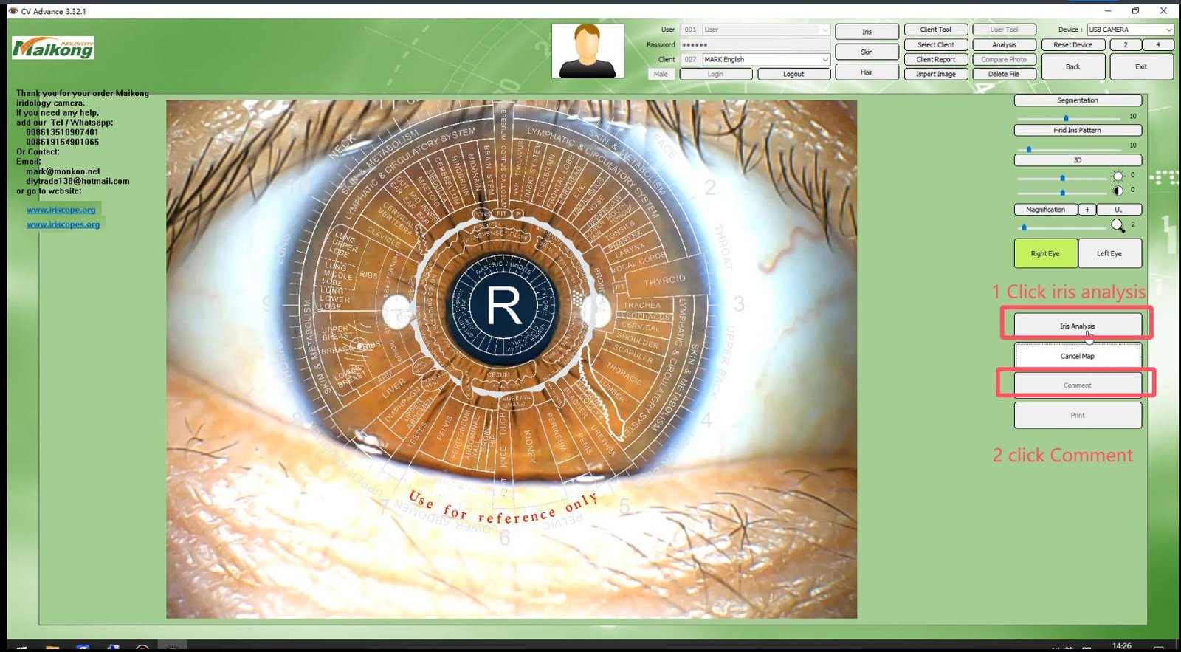Click the Logout button

coord(793,74)
